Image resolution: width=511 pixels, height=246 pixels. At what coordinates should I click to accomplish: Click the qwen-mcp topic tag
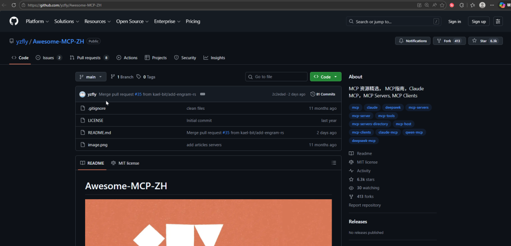(414, 132)
